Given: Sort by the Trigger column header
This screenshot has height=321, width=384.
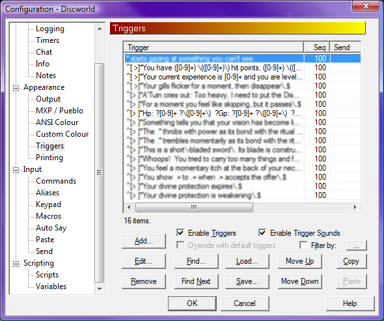Looking at the screenshot, I should (213, 48).
